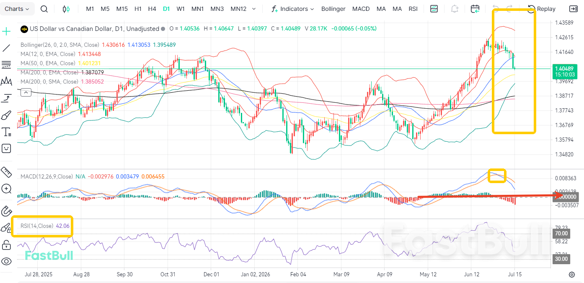Switch to M15 timeframe
The width and height of the screenshot is (584, 283).
click(x=122, y=9)
